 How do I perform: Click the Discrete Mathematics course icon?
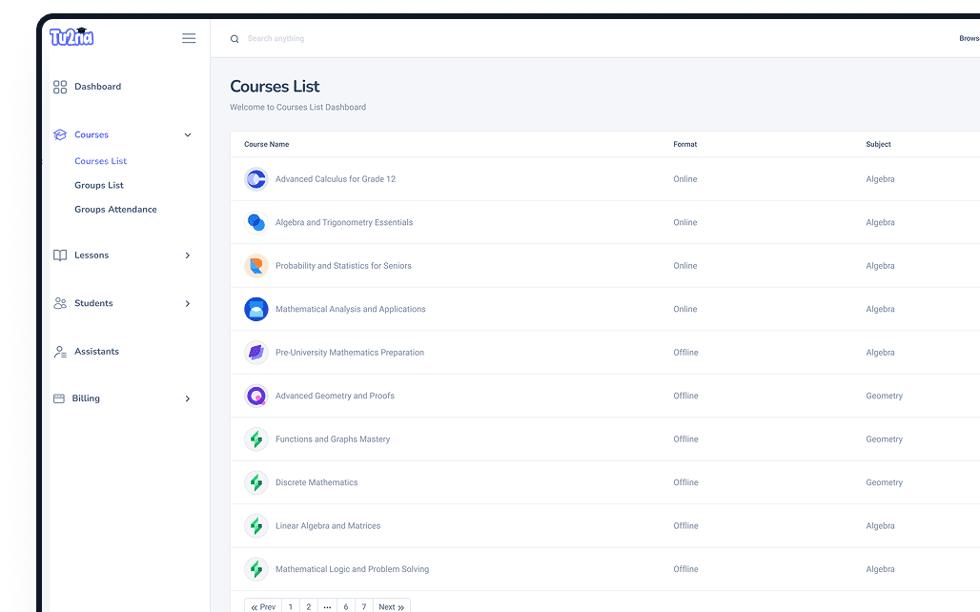256,482
